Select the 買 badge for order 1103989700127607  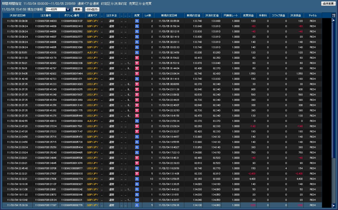click(x=137, y=173)
